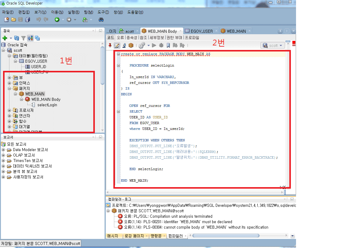This screenshot has width=348, height=248.
Task: Click the Undo icon in main toolbar
Action: [x=39, y=20]
